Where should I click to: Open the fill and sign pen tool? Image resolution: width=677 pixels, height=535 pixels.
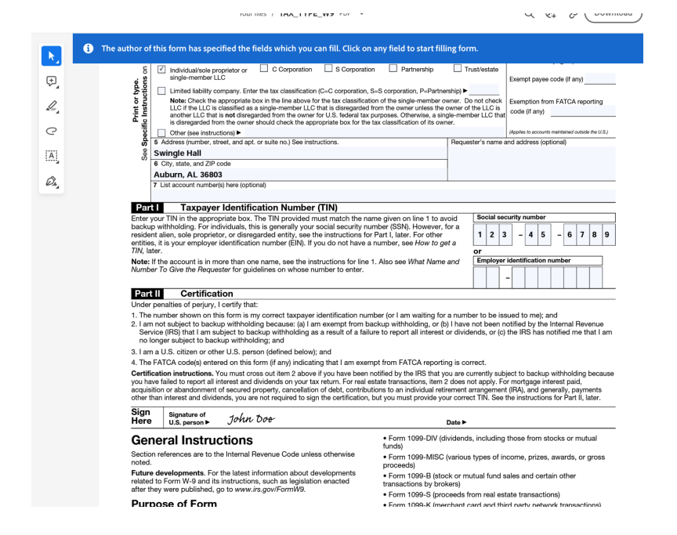pos(52,181)
